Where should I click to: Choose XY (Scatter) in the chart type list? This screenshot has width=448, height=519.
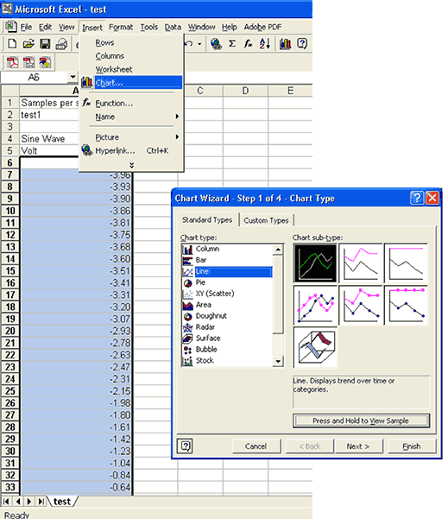point(215,294)
